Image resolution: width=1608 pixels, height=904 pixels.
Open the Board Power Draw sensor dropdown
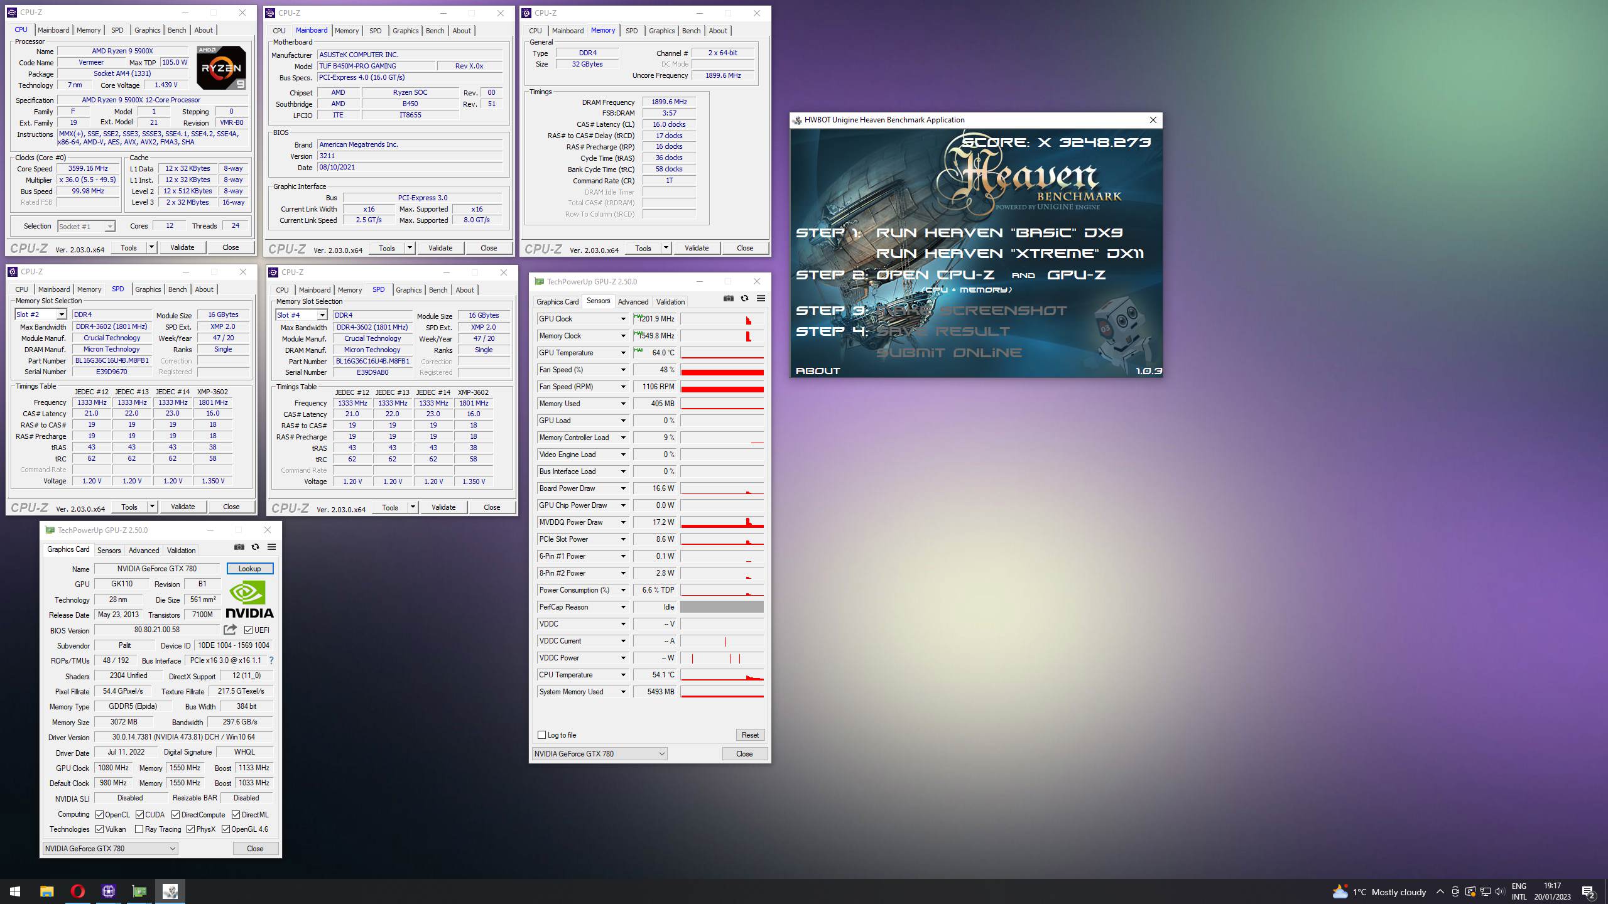point(623,488)
